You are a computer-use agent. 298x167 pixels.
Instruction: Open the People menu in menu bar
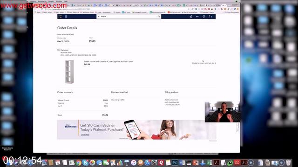coord(51,1)
